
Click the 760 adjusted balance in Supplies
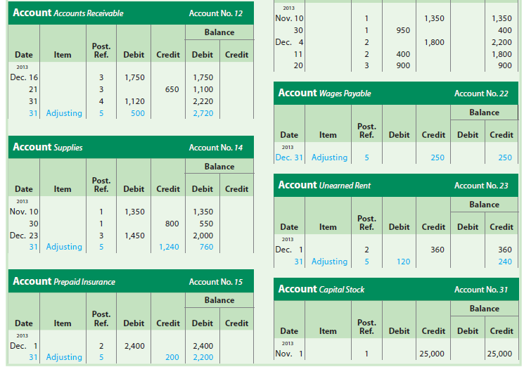[x=205, y=247]
